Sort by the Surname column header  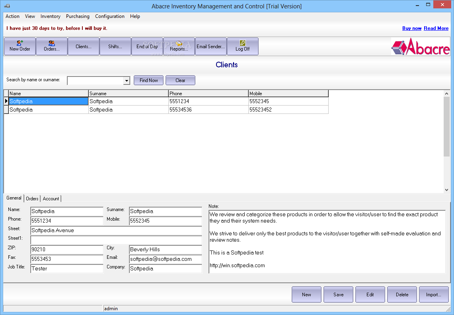coord(128,93)
